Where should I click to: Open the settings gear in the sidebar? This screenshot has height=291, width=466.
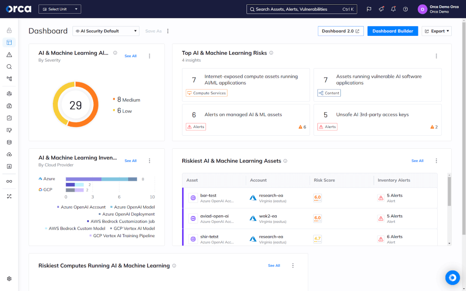tap(9, 279)
